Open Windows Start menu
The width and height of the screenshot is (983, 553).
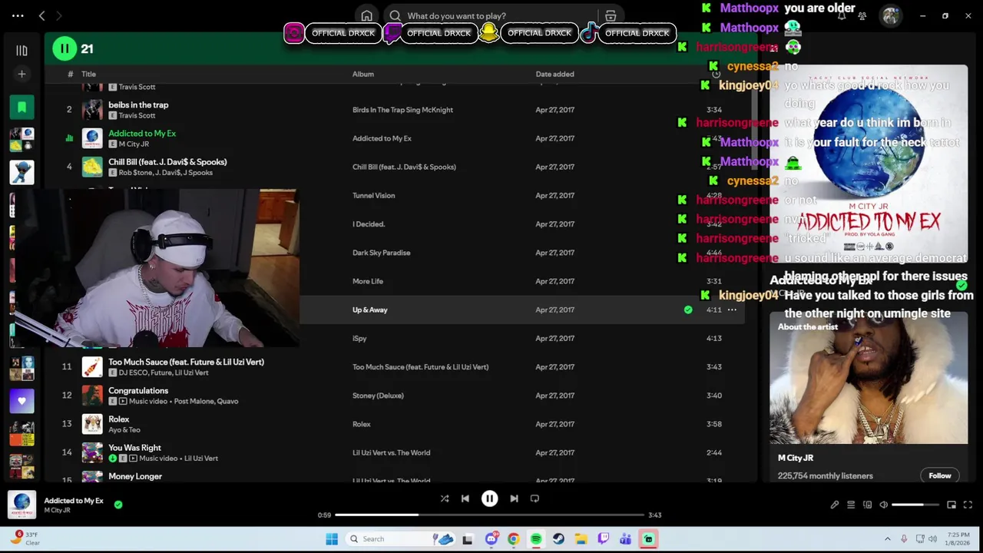pyautogui.click(x=332, y=539)
